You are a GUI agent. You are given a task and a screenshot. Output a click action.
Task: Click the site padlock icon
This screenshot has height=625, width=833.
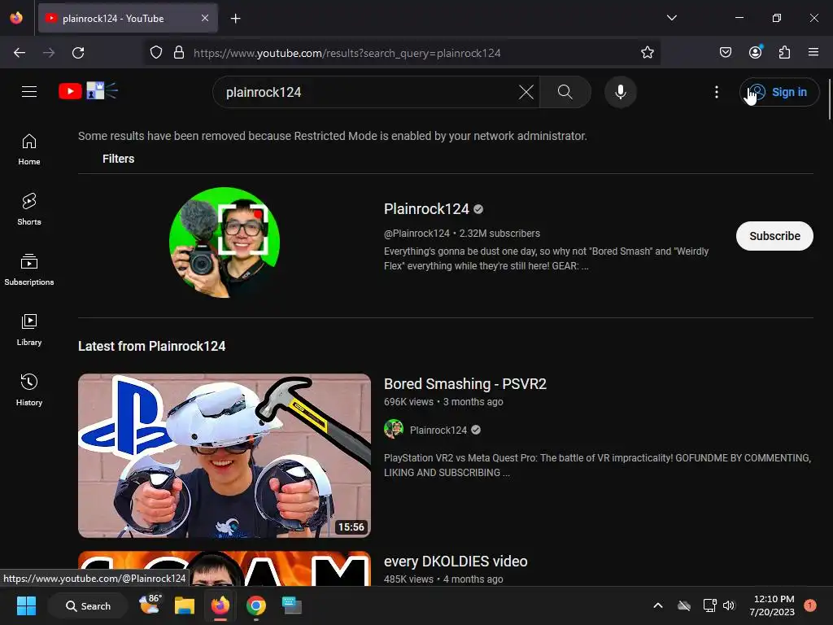pyautogui.click(x=179, y=53)
